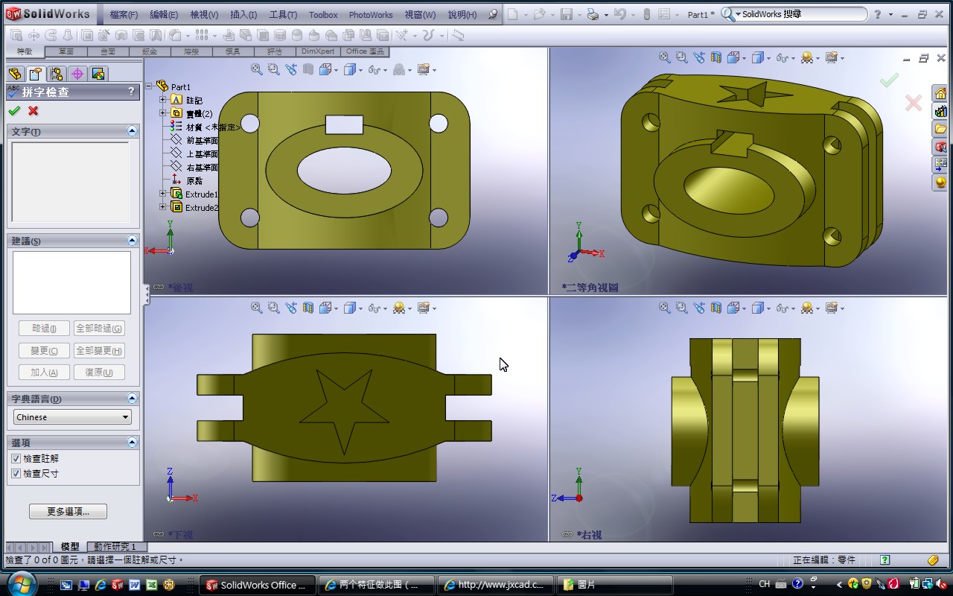Activate zoom to area in 後視 viewport
The width and height of the screenshot is (953, 596).
point(273,69)
